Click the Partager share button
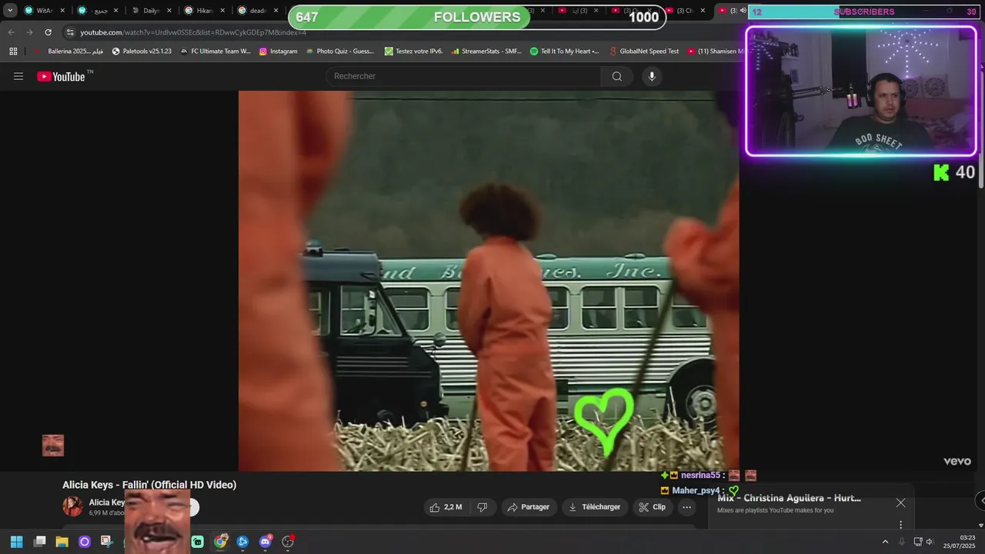The height and width of the screenshot is (554, 985). (x=529, y=507)
